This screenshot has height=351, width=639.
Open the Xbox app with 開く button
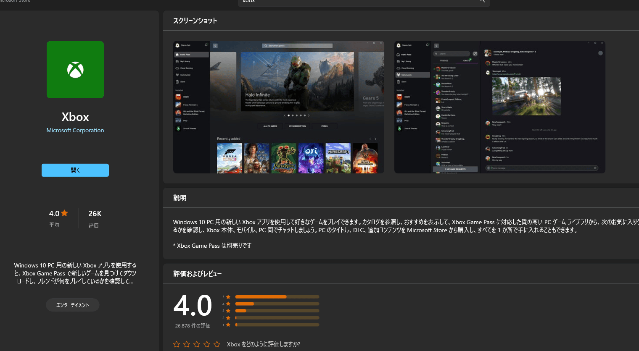pos(75,170)
